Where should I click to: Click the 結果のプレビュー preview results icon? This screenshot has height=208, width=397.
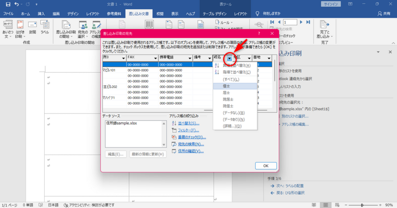[x=259, y=25]
